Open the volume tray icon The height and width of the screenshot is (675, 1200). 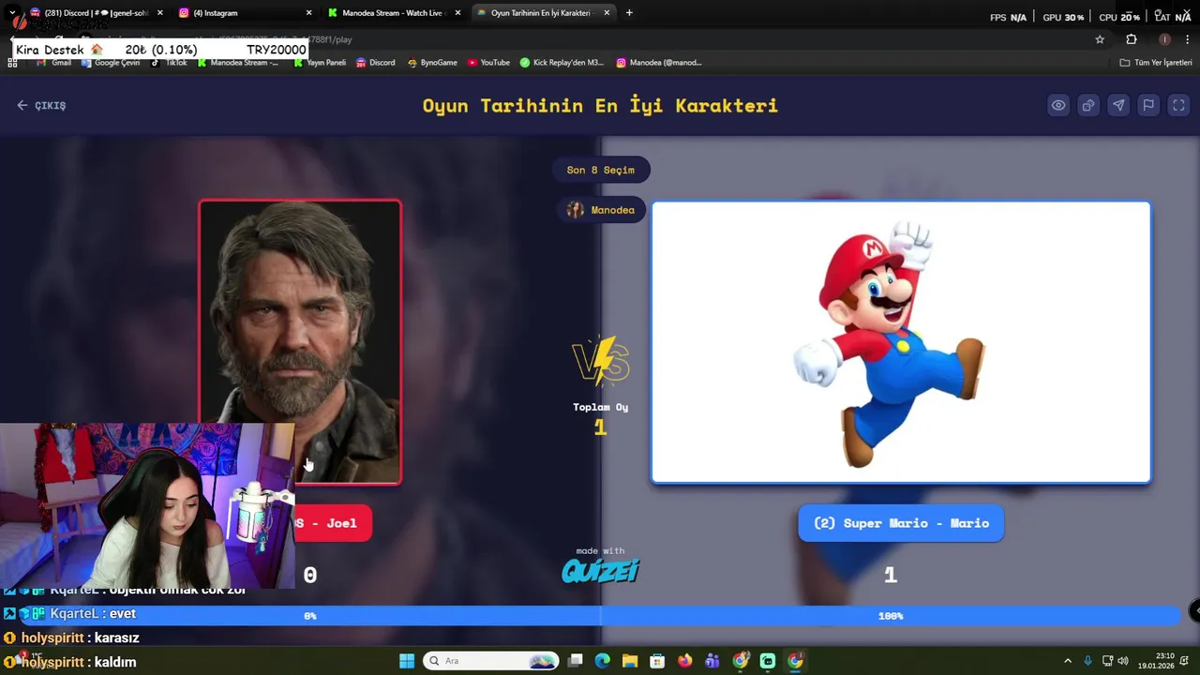[1123, 661]
